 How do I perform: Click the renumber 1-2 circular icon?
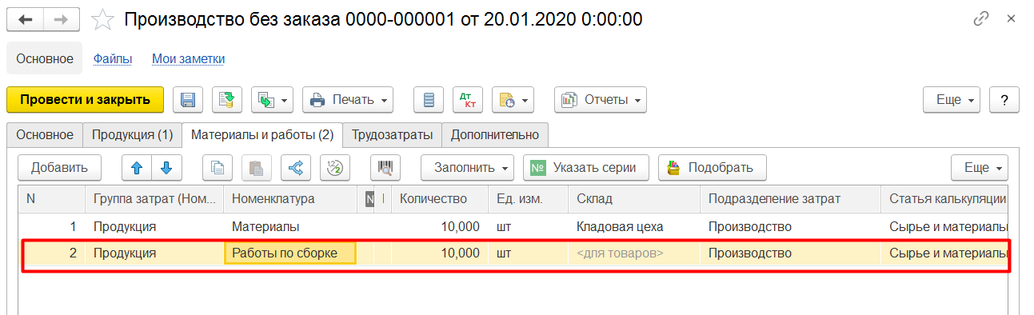[x=335, y=168]
